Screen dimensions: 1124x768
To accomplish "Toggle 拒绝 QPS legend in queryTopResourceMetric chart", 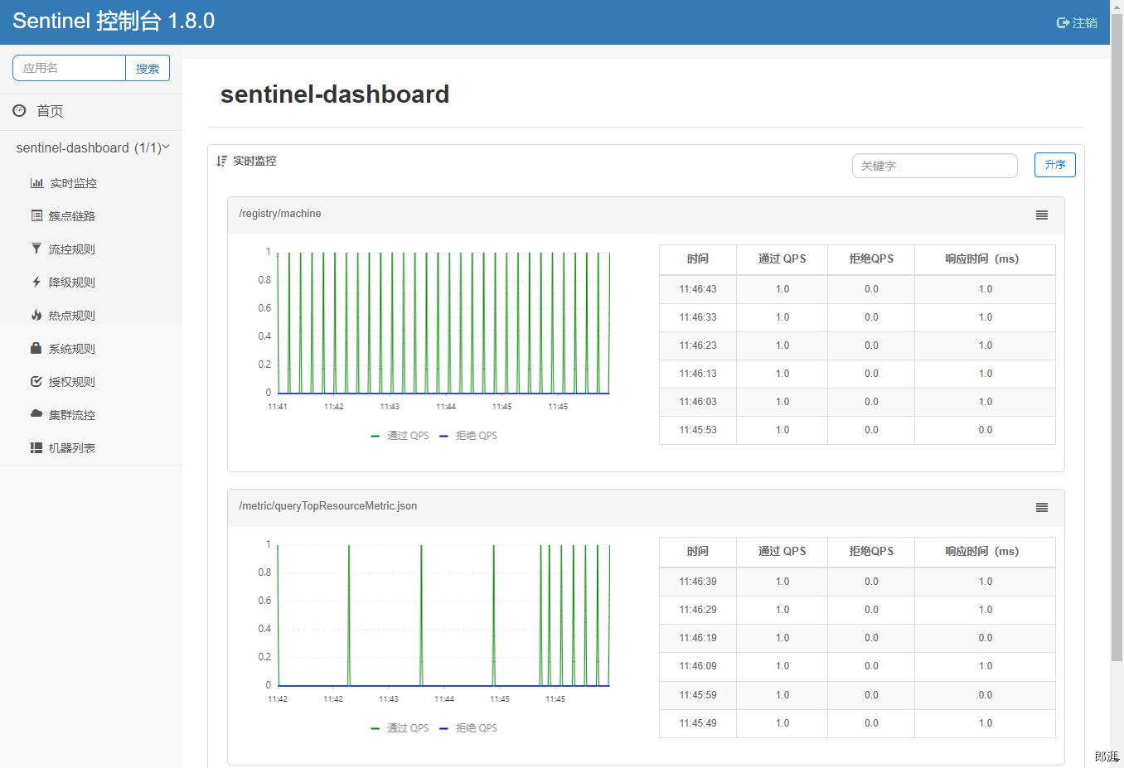I will (468, 728).
